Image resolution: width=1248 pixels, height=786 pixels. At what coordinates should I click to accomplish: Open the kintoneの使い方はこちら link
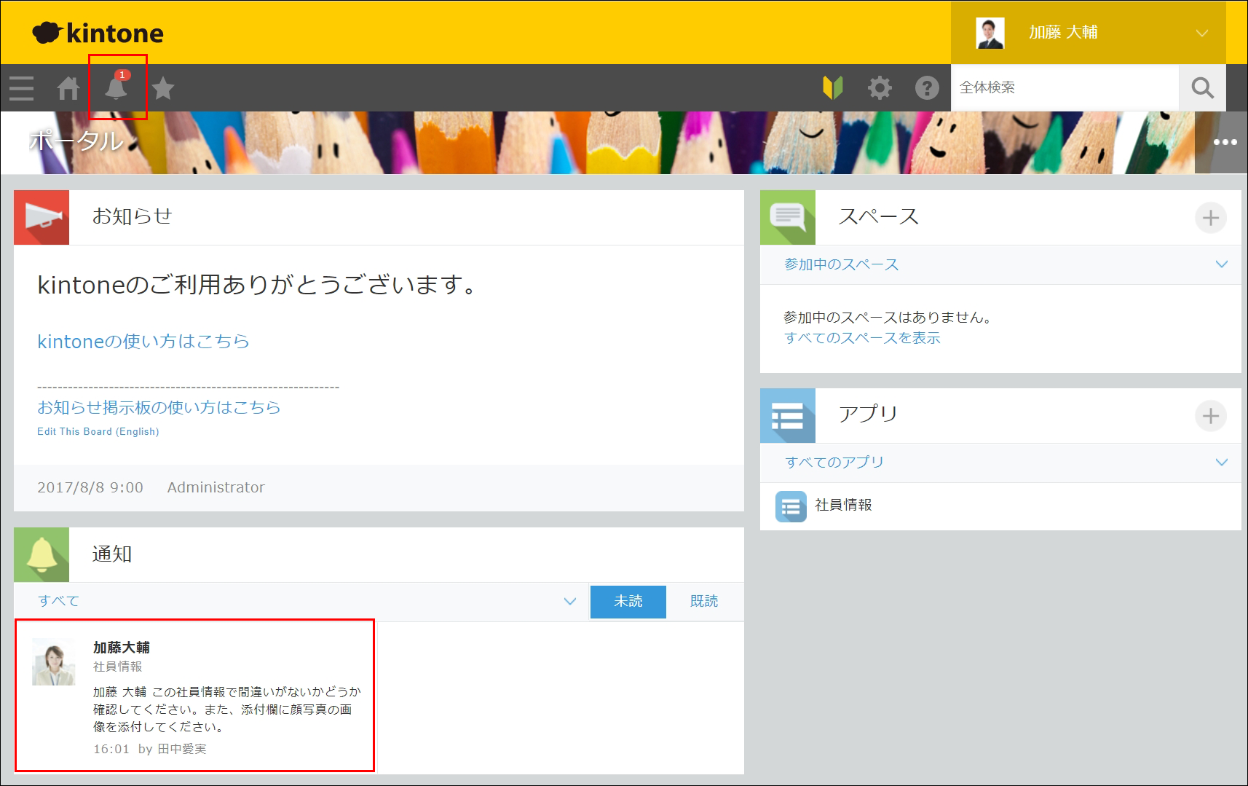pyautogui.click(x=143, y=341)
